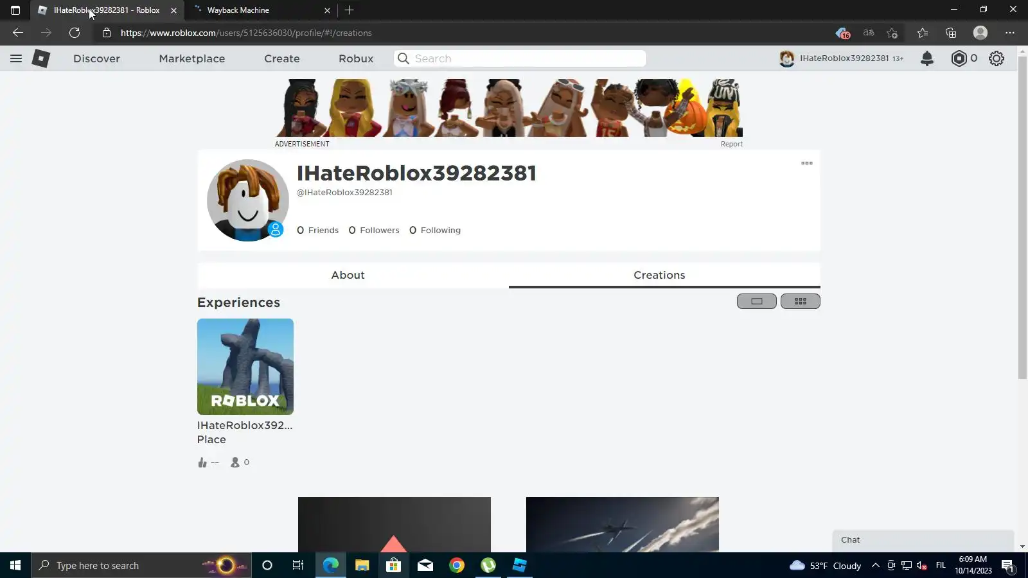Screen dimensions: 1028x578
Task: Open browser Settings and more menu
Action: pyautogui.click(x=1010, y=33)
